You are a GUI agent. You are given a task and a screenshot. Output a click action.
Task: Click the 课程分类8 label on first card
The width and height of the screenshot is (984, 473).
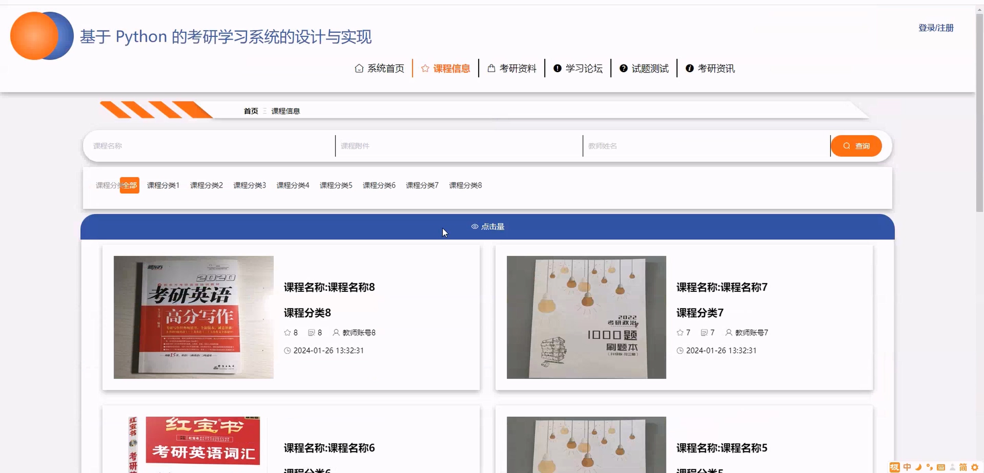(x=307, y=313)
